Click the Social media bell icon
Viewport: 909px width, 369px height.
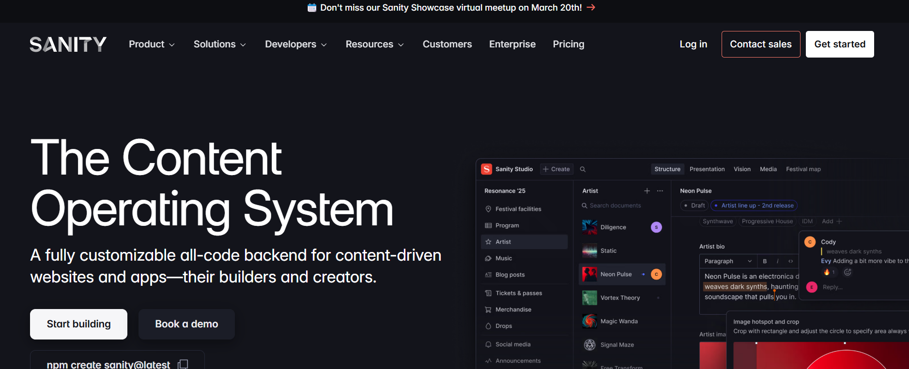pos(488,344)
